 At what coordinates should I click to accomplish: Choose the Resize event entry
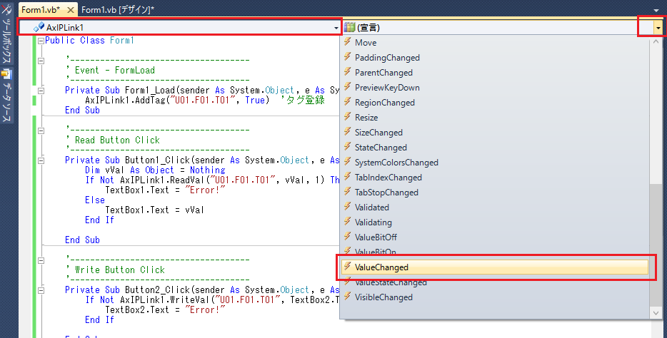tap(366, 118)
